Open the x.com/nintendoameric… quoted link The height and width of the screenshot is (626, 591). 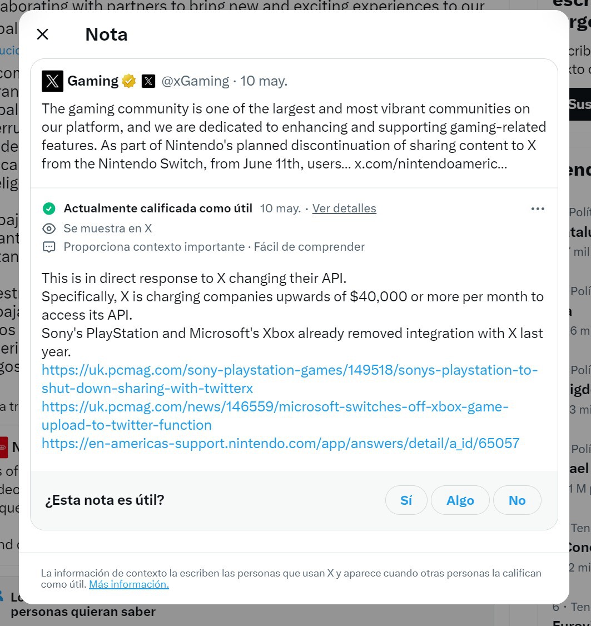(430, 165)
